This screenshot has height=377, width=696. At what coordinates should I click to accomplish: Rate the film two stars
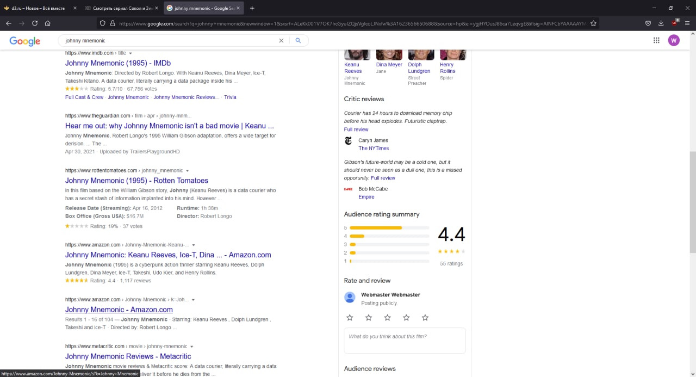coord(369,317)
